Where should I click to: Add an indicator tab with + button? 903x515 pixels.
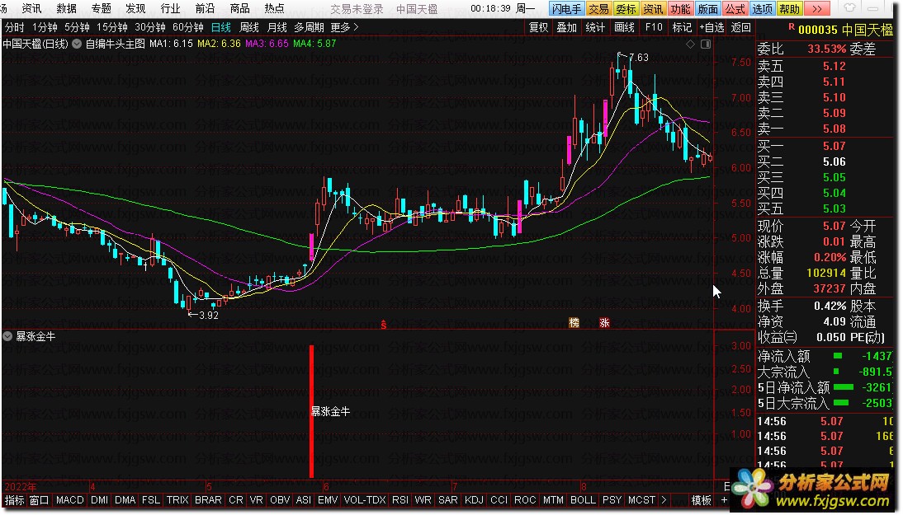pos(724,500)
